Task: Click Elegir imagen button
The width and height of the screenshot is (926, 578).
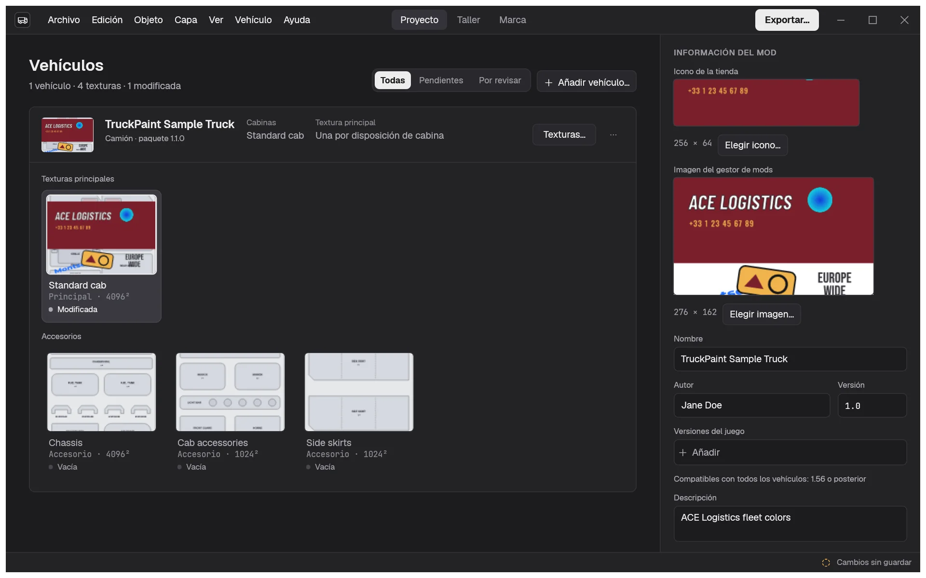Action: point(762,315)
